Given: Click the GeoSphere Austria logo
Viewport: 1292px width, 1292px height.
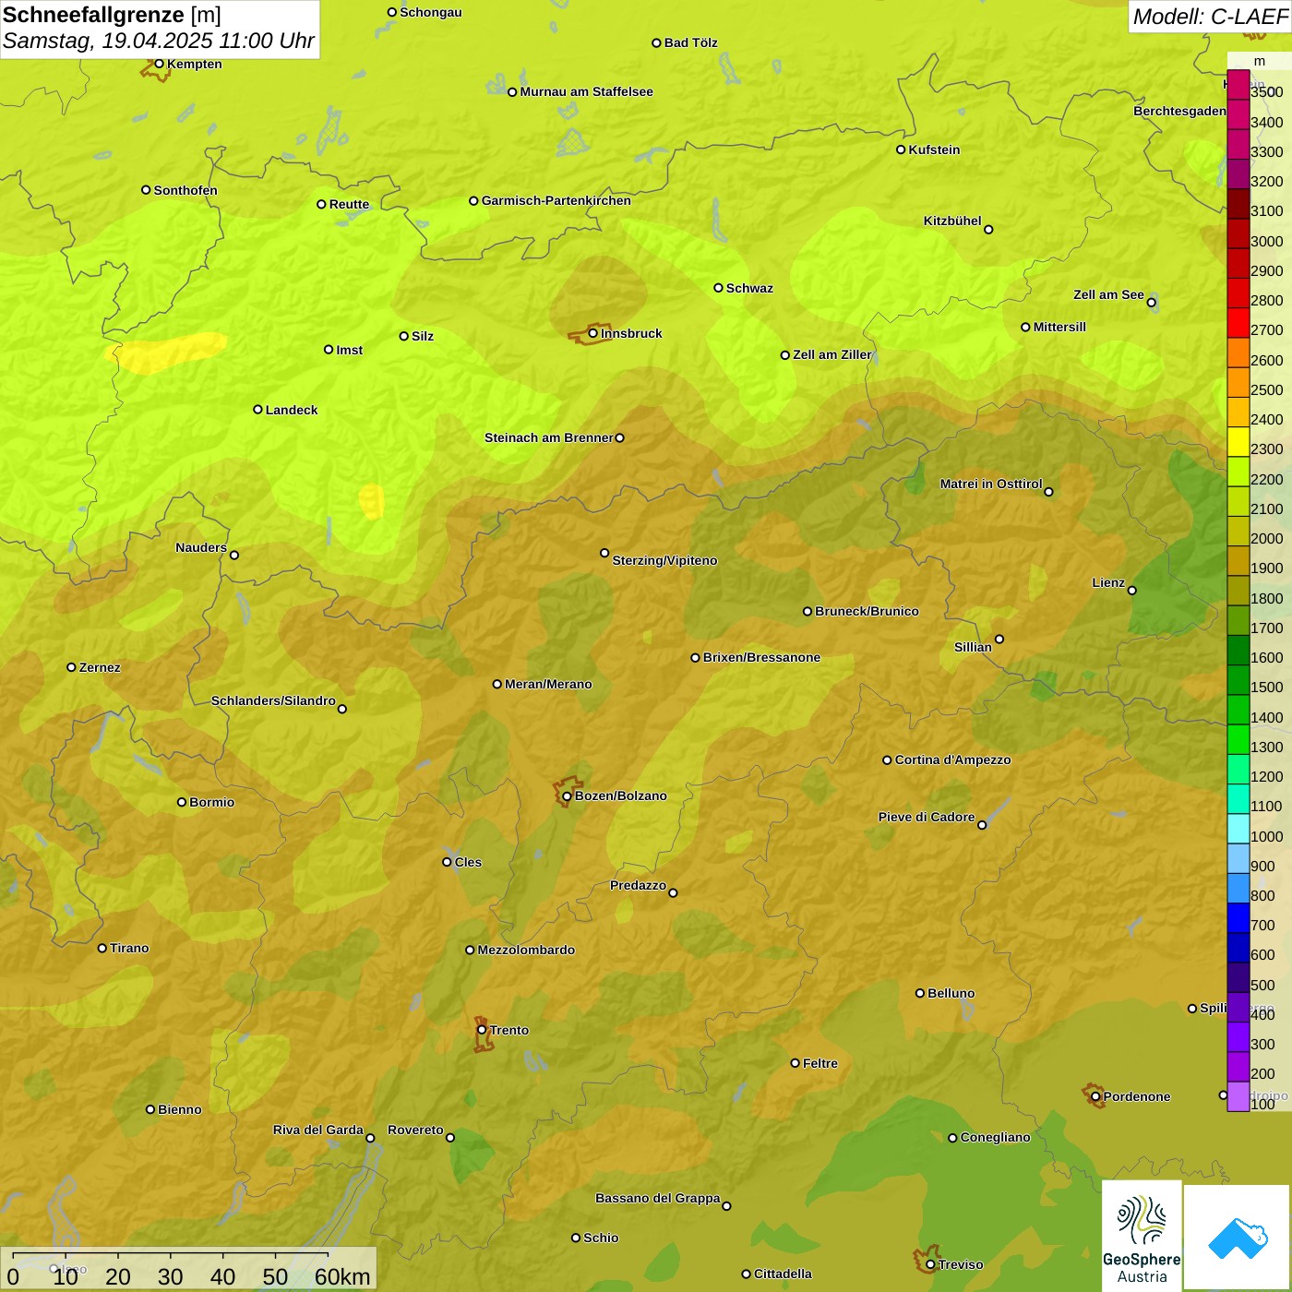Looking at the screenshot, I should [x=1142, y=1237].
